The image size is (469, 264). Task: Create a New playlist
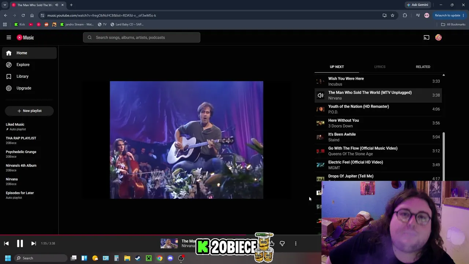click(29, 111)
